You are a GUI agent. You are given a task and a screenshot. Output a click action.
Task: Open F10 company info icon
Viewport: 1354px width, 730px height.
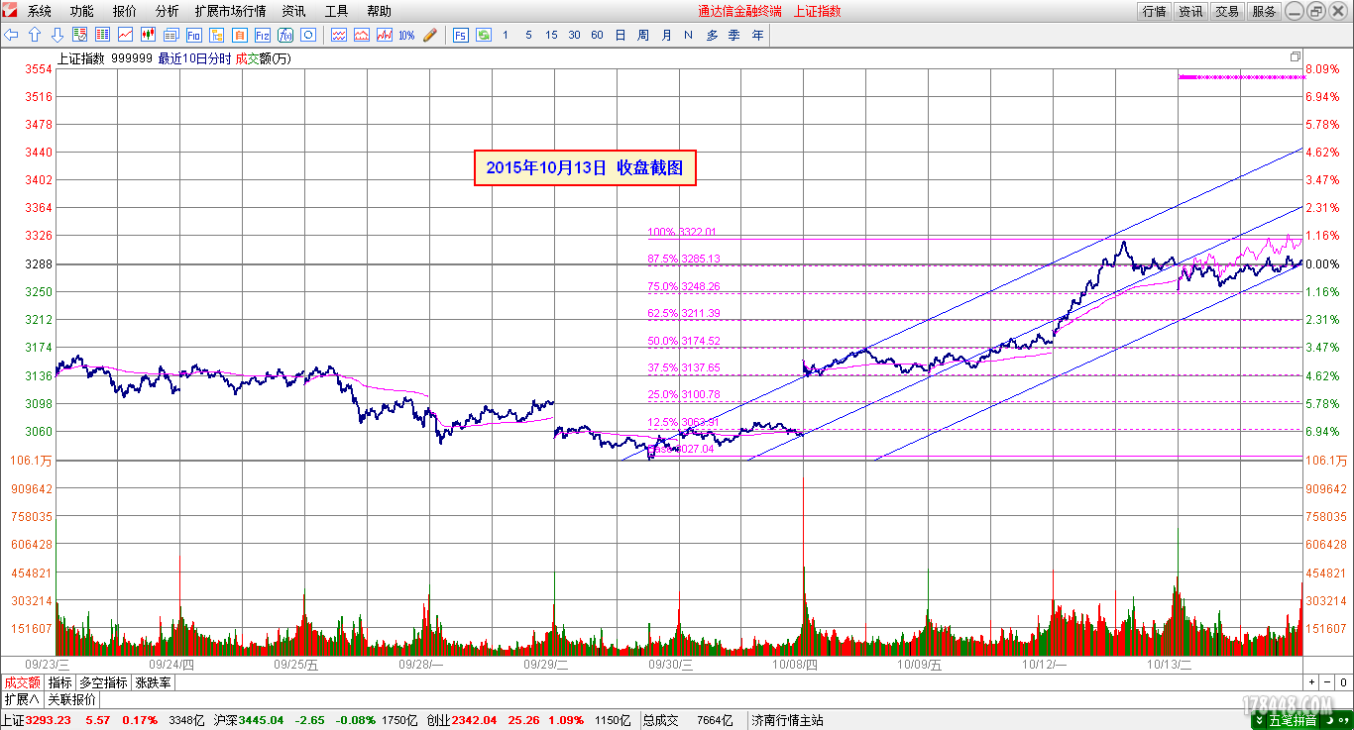[193, 35]
